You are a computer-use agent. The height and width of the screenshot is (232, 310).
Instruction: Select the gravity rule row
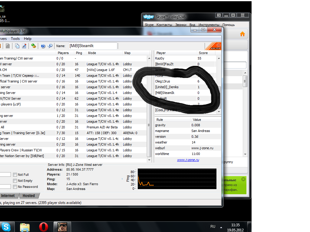[x=188, y=125]
